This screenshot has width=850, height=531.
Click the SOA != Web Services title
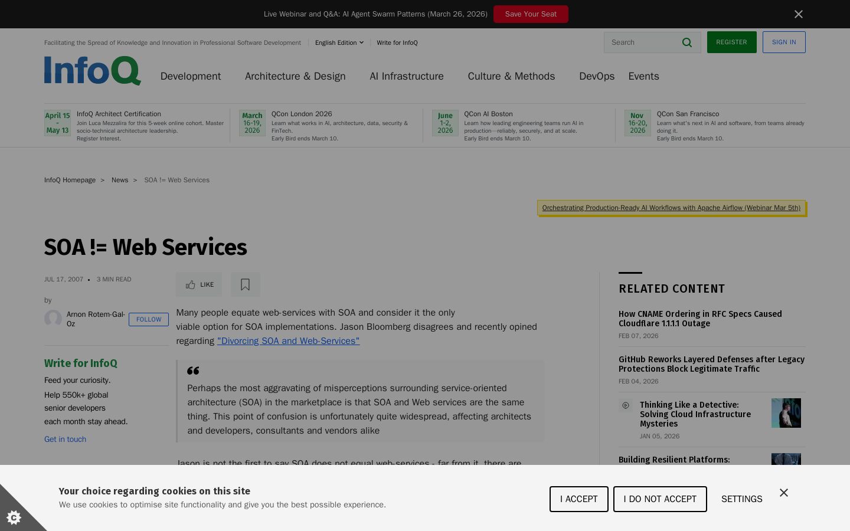click(145, 247)
